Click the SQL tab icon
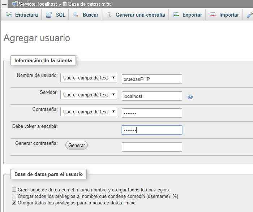 (49, 15)
